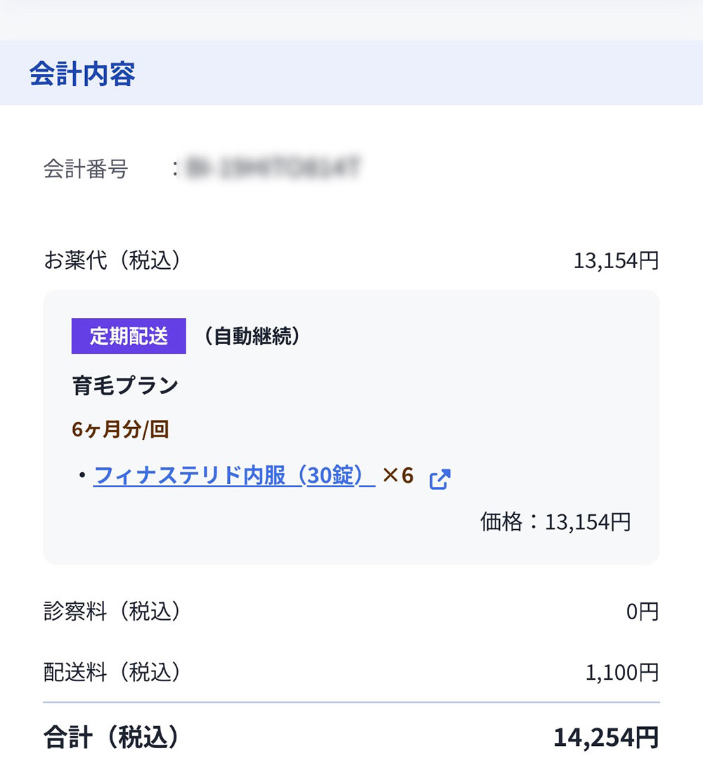The image size is (703, 779).
Task: Click the 診察料（税込） label
Action: click(112, 612)
